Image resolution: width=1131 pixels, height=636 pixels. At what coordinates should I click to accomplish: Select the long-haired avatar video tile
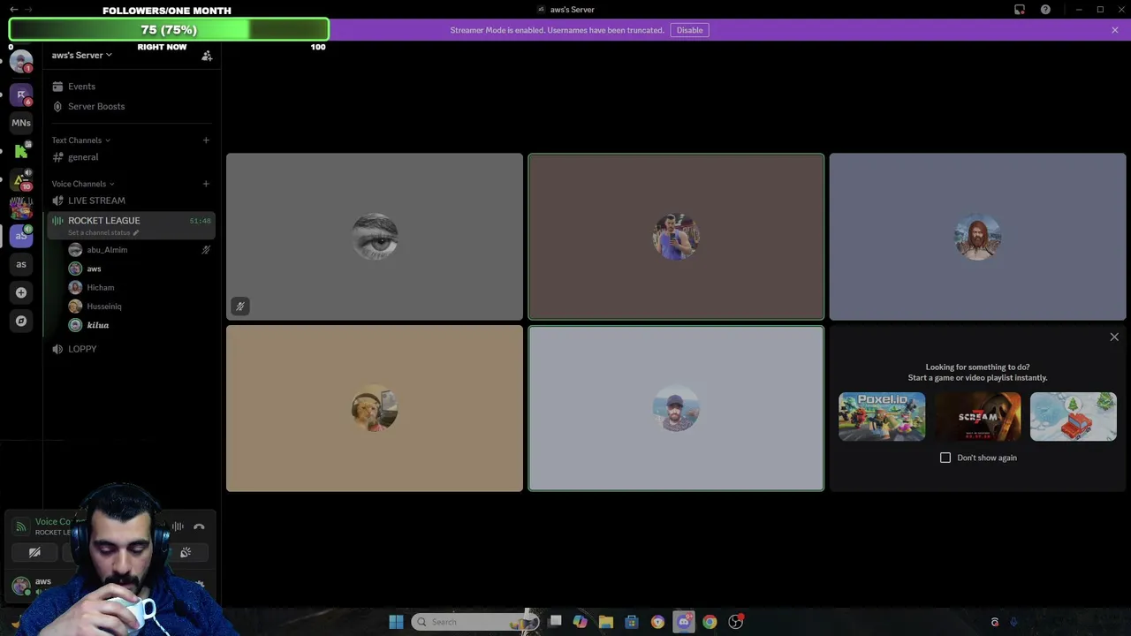coord(977,237)
